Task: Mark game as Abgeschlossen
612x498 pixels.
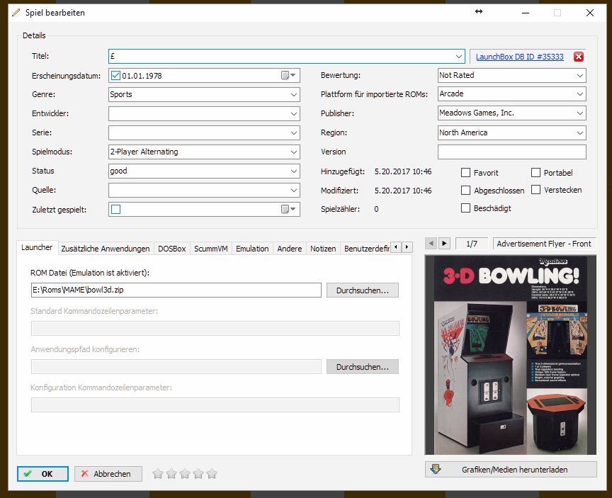Action: coord(465,190)
